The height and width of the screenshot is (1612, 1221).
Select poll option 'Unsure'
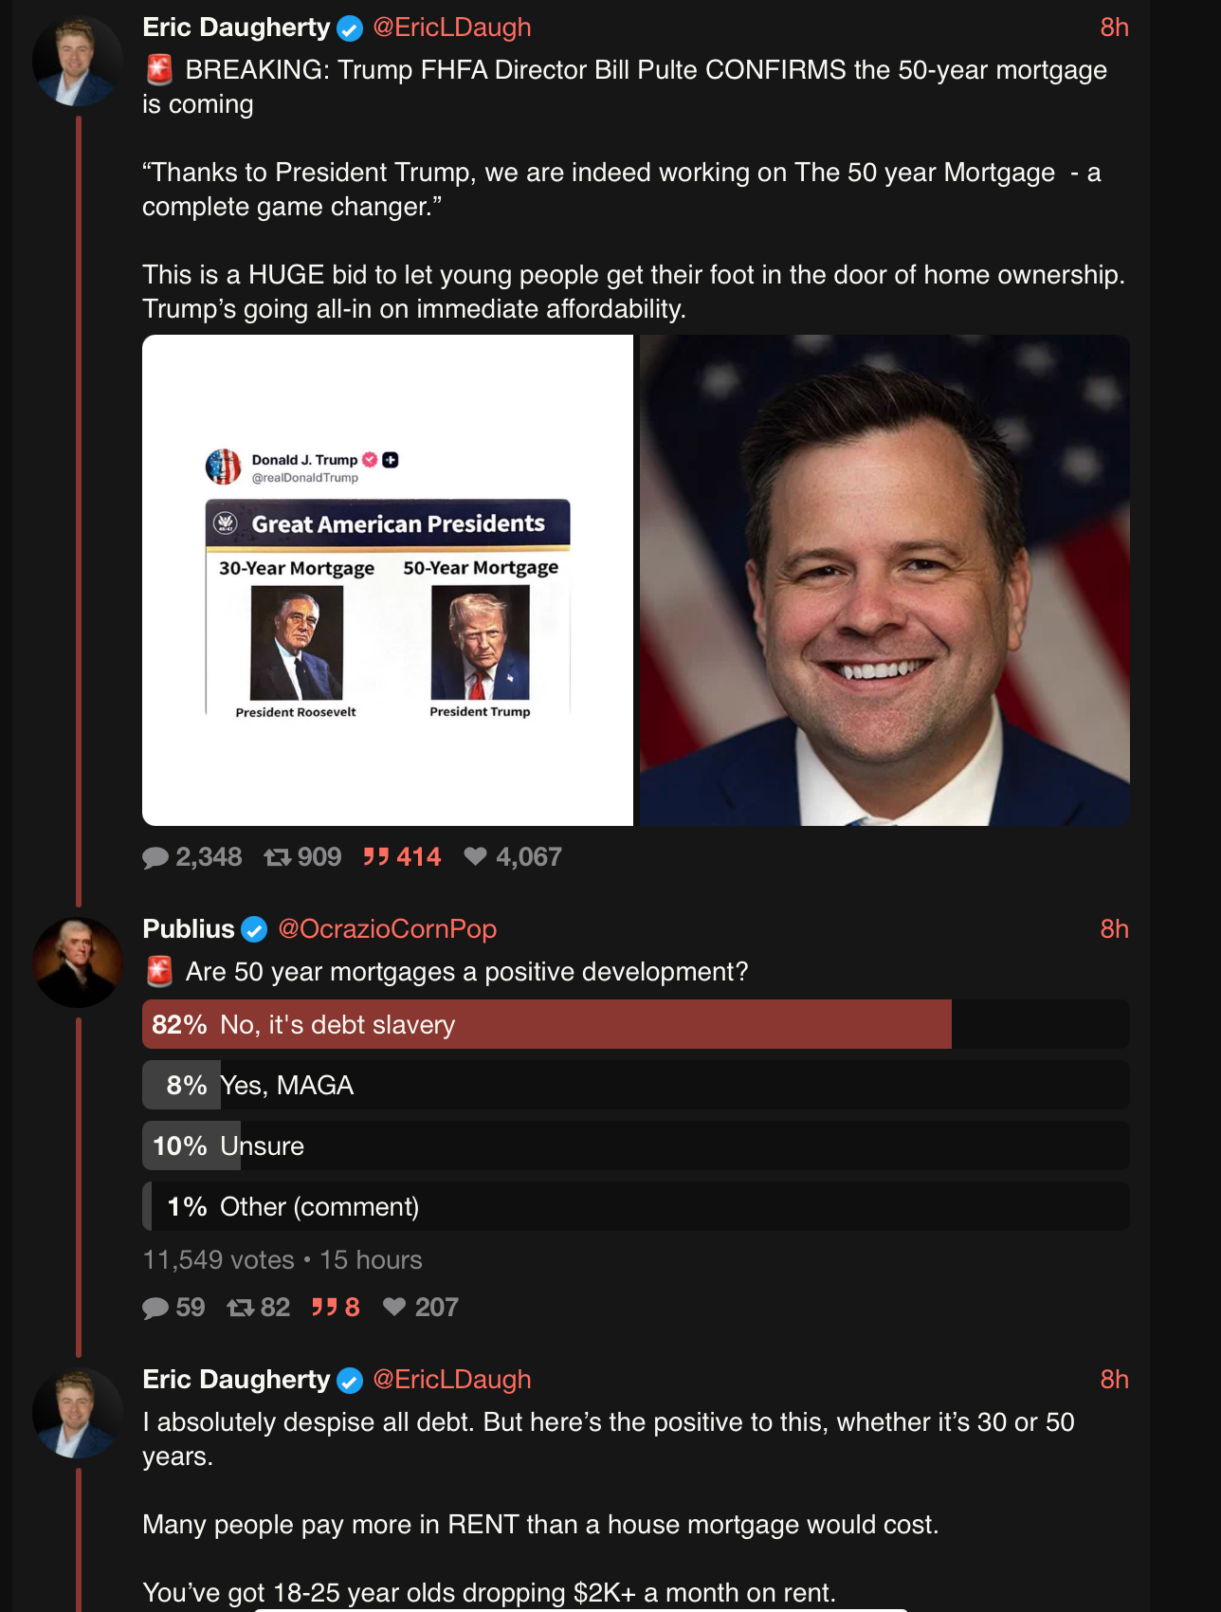(635, 1146)
